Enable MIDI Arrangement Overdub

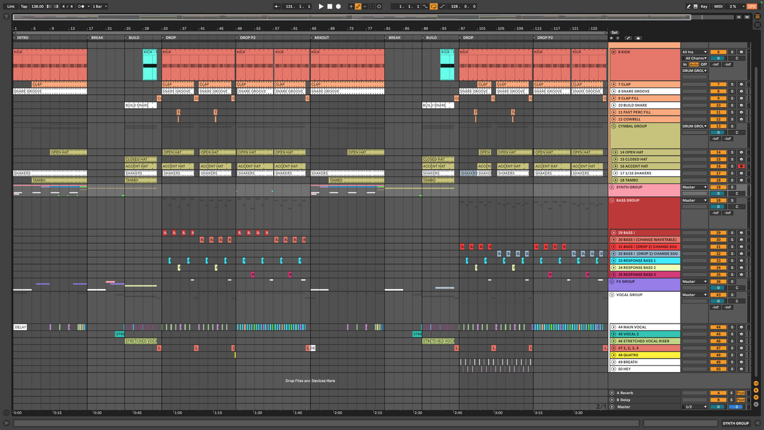(351, 6)
